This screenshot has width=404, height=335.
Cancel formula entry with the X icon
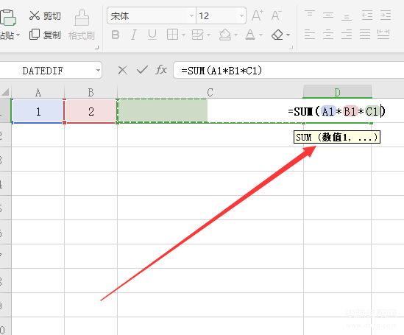[x=122, y=70]
